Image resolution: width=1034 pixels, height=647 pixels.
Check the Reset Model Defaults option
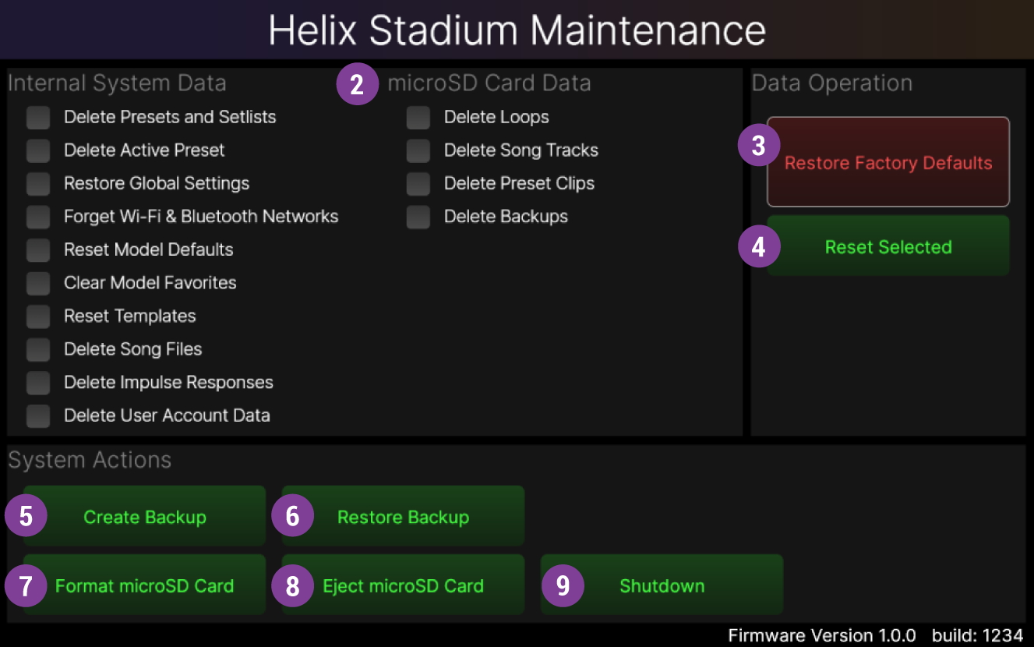(x=38, y=250)
